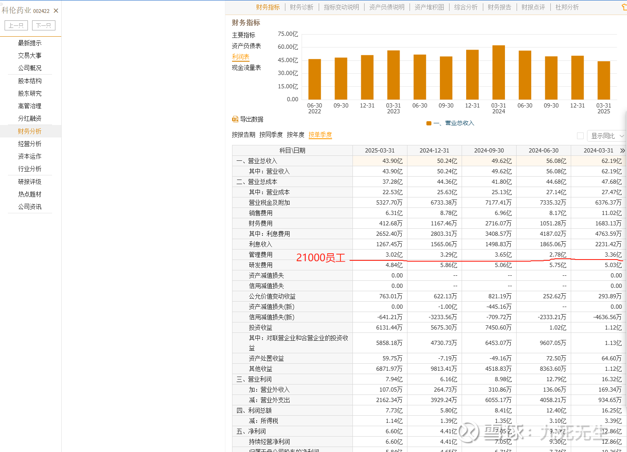Click the 4.84亿 cell in 研发费用 row

(380, 265)
